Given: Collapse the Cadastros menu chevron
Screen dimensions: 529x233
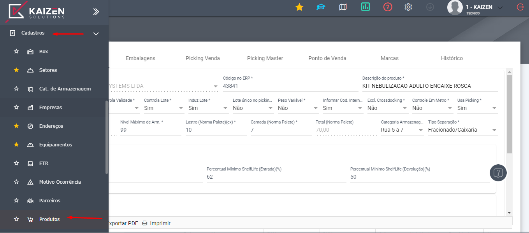Looking at the screenshot, I should 96,34.
